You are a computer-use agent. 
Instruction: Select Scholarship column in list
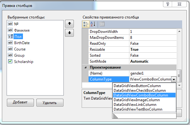click(24, 62)
